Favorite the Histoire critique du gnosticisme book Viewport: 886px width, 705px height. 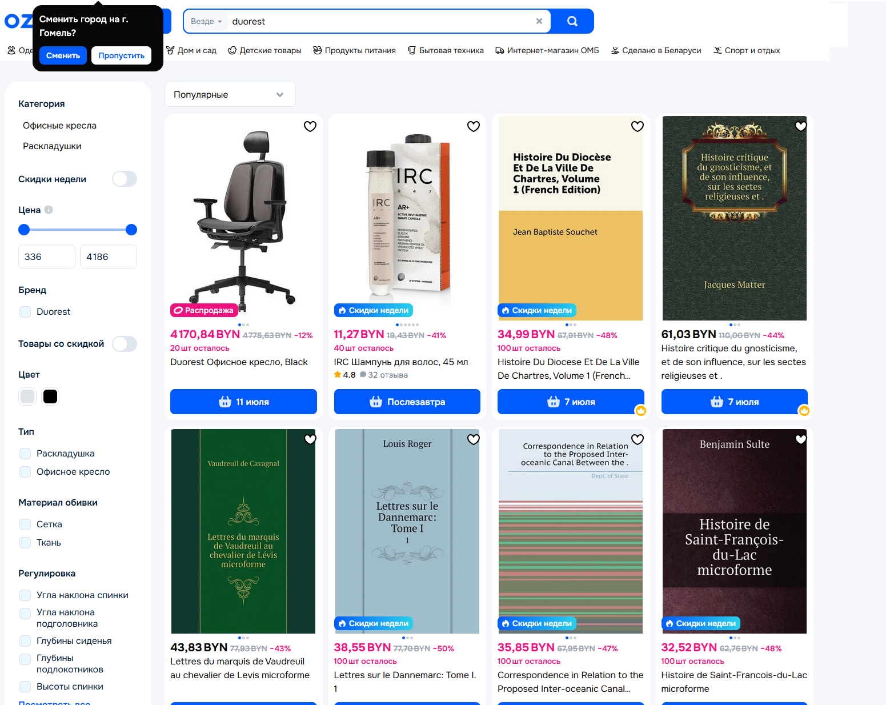point(801,126)
